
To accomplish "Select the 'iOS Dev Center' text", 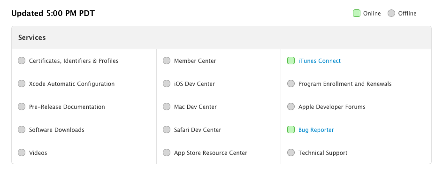I will point(194,84).
